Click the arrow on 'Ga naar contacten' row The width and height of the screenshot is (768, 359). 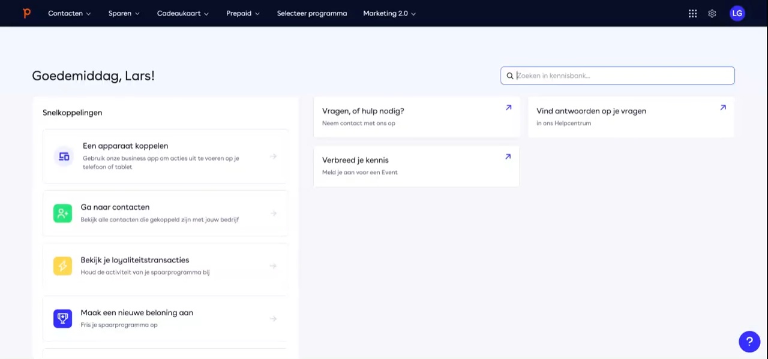pyautogui.click(x=273, y=213)
